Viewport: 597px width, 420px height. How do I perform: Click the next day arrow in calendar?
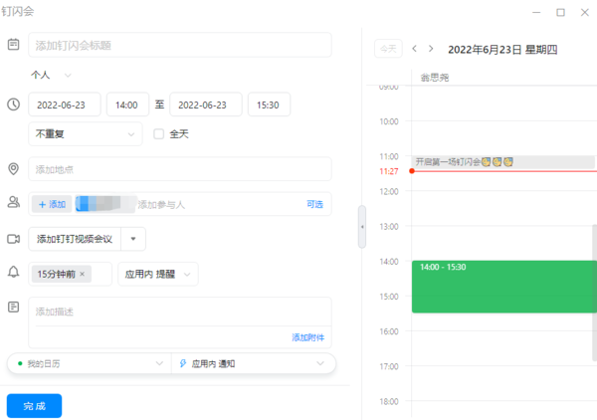[x=431, y=49]
